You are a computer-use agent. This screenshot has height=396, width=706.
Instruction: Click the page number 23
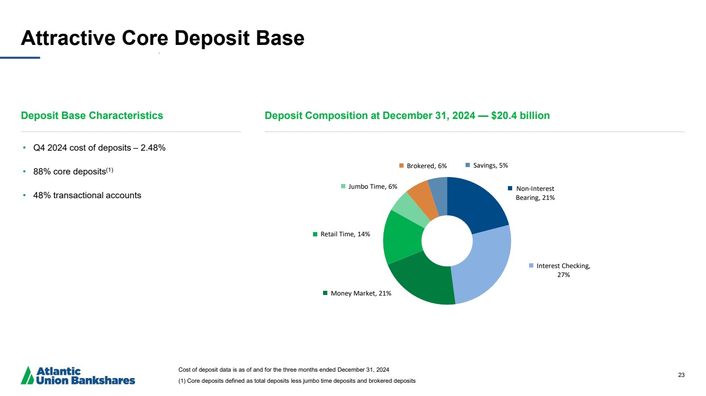coord(681,375)
